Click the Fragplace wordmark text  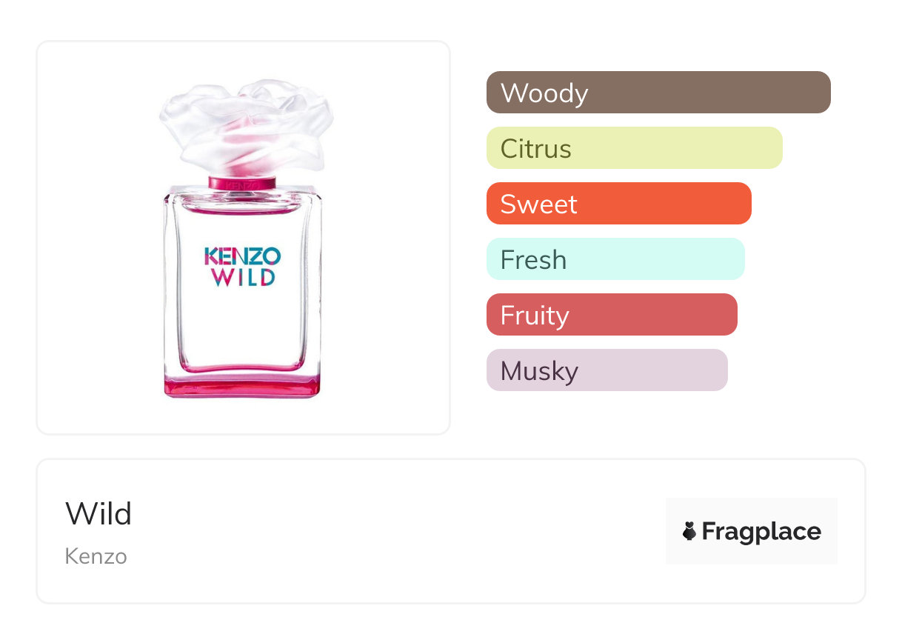click(761, 531)
